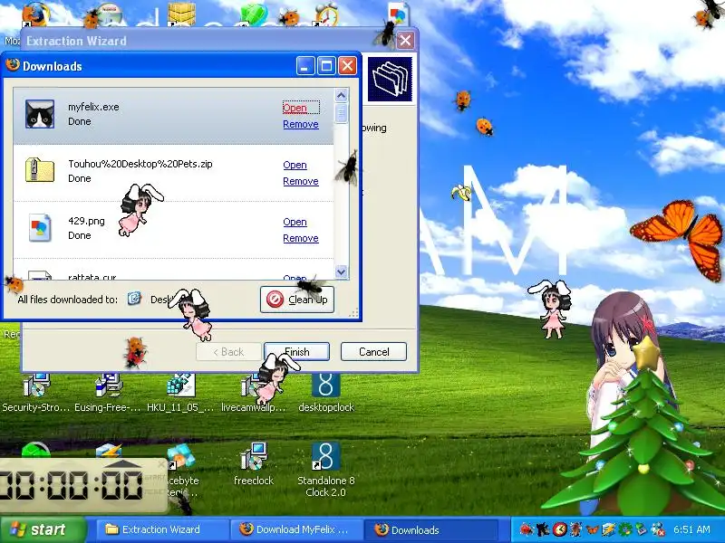Click the Touhou Desktop Pets zip folder icon
Image resolution: width=725 pixels, height=543 pixels.
[39, 170]
